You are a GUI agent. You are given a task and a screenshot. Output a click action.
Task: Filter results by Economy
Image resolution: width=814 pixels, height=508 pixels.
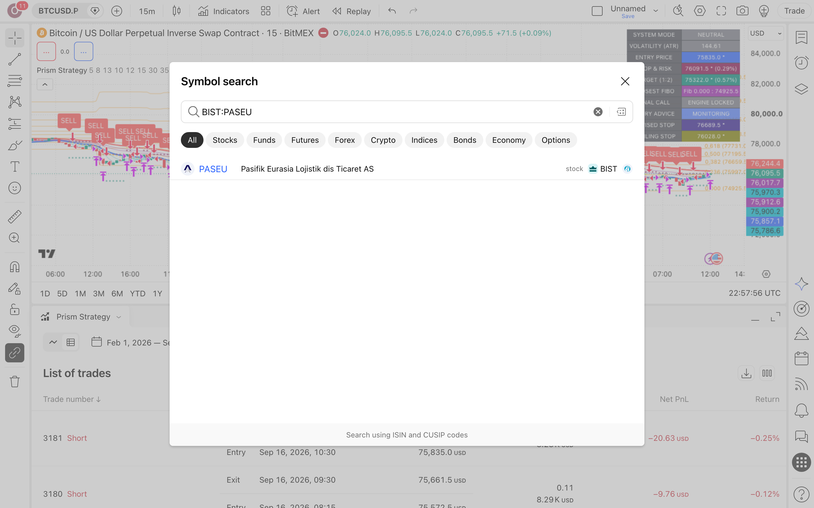tap(508, 140)
